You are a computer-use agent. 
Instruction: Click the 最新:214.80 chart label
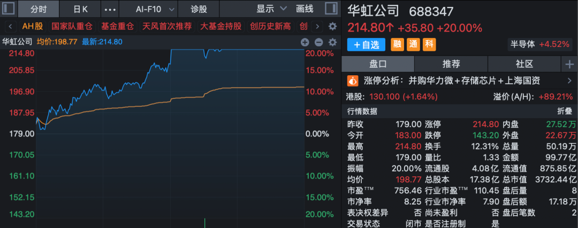coord(102,42)
